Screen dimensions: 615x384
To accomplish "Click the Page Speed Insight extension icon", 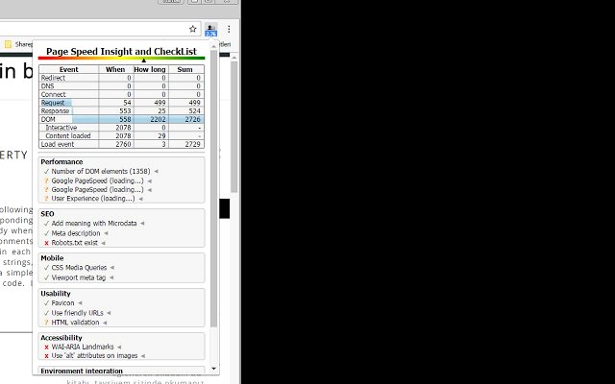I will (x=210, y=30).
